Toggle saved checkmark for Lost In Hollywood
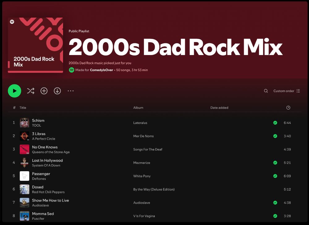 click(275, 163)
